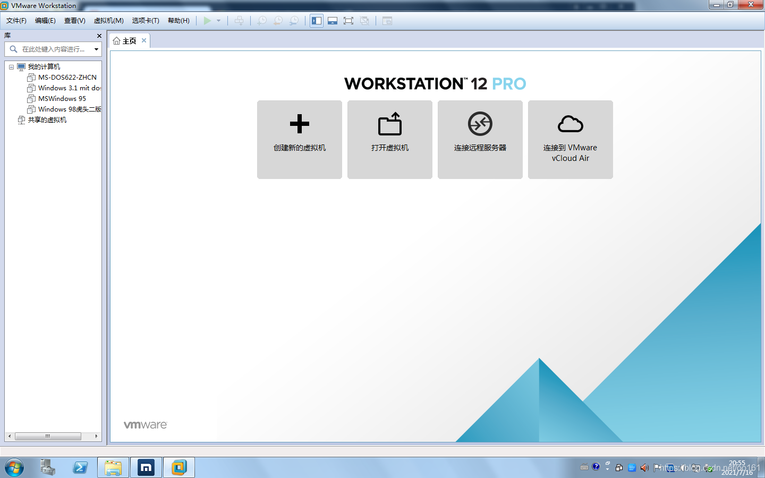Click the volume speaker tray icon
The image size is (765, 478).
click(644, 468)
